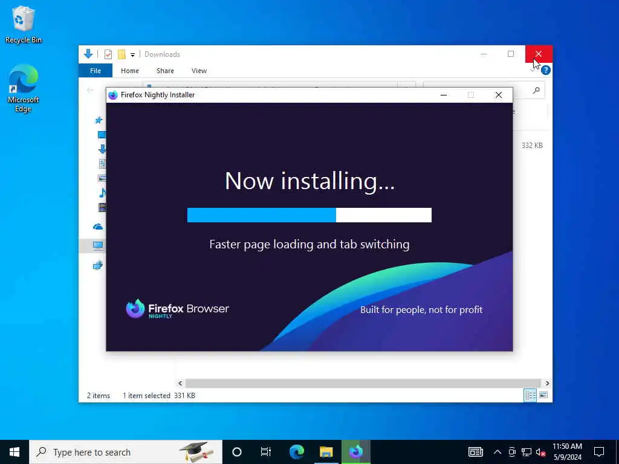Click the Properties checkmark icon in quick access toolbar
The height and width of the screenshot is (464, 619).
[108, 54]
